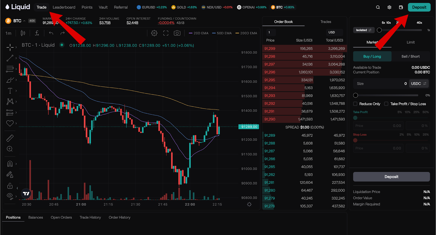Open the heart favorites icon tool

(x=10, y=123)
